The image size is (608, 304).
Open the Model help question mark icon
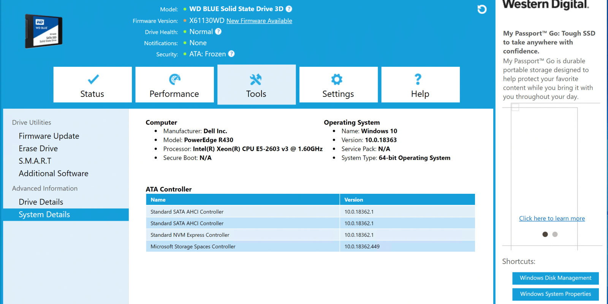coord(289,9)
